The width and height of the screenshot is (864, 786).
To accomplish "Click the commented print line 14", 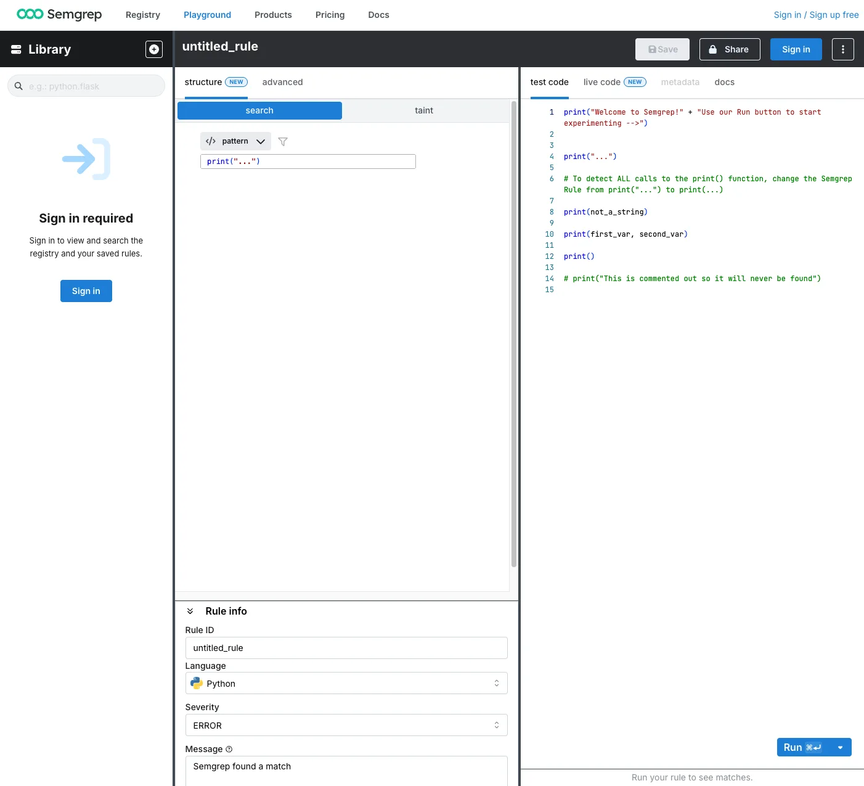I will 692,279.
